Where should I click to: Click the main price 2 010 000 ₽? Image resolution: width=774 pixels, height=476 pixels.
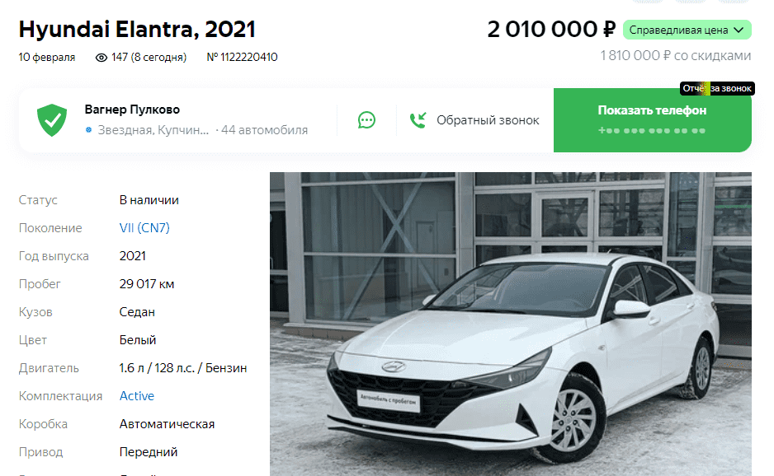551,30
